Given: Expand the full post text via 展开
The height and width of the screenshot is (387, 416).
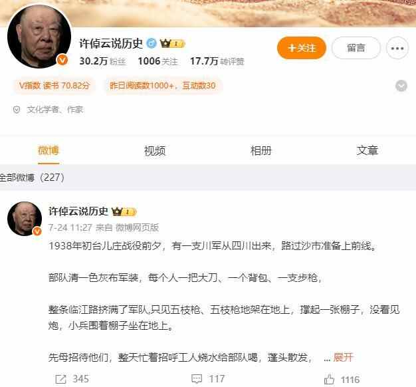Looking at the screenshot, I should coord(343,357).
